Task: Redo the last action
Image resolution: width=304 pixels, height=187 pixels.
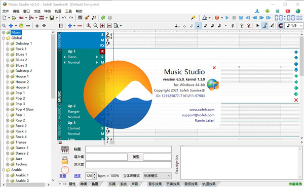Action: pyautogui.click(x=71, y=18)
